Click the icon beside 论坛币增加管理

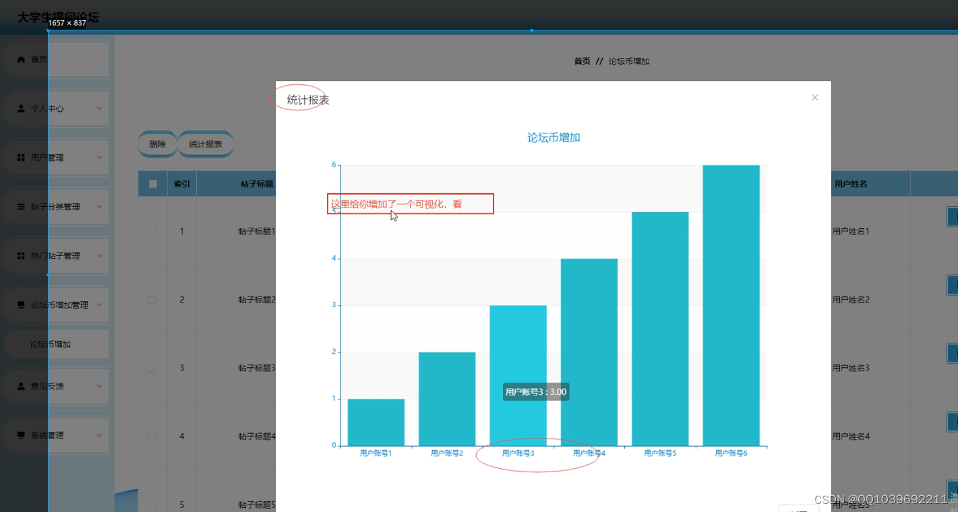[21, 305]
